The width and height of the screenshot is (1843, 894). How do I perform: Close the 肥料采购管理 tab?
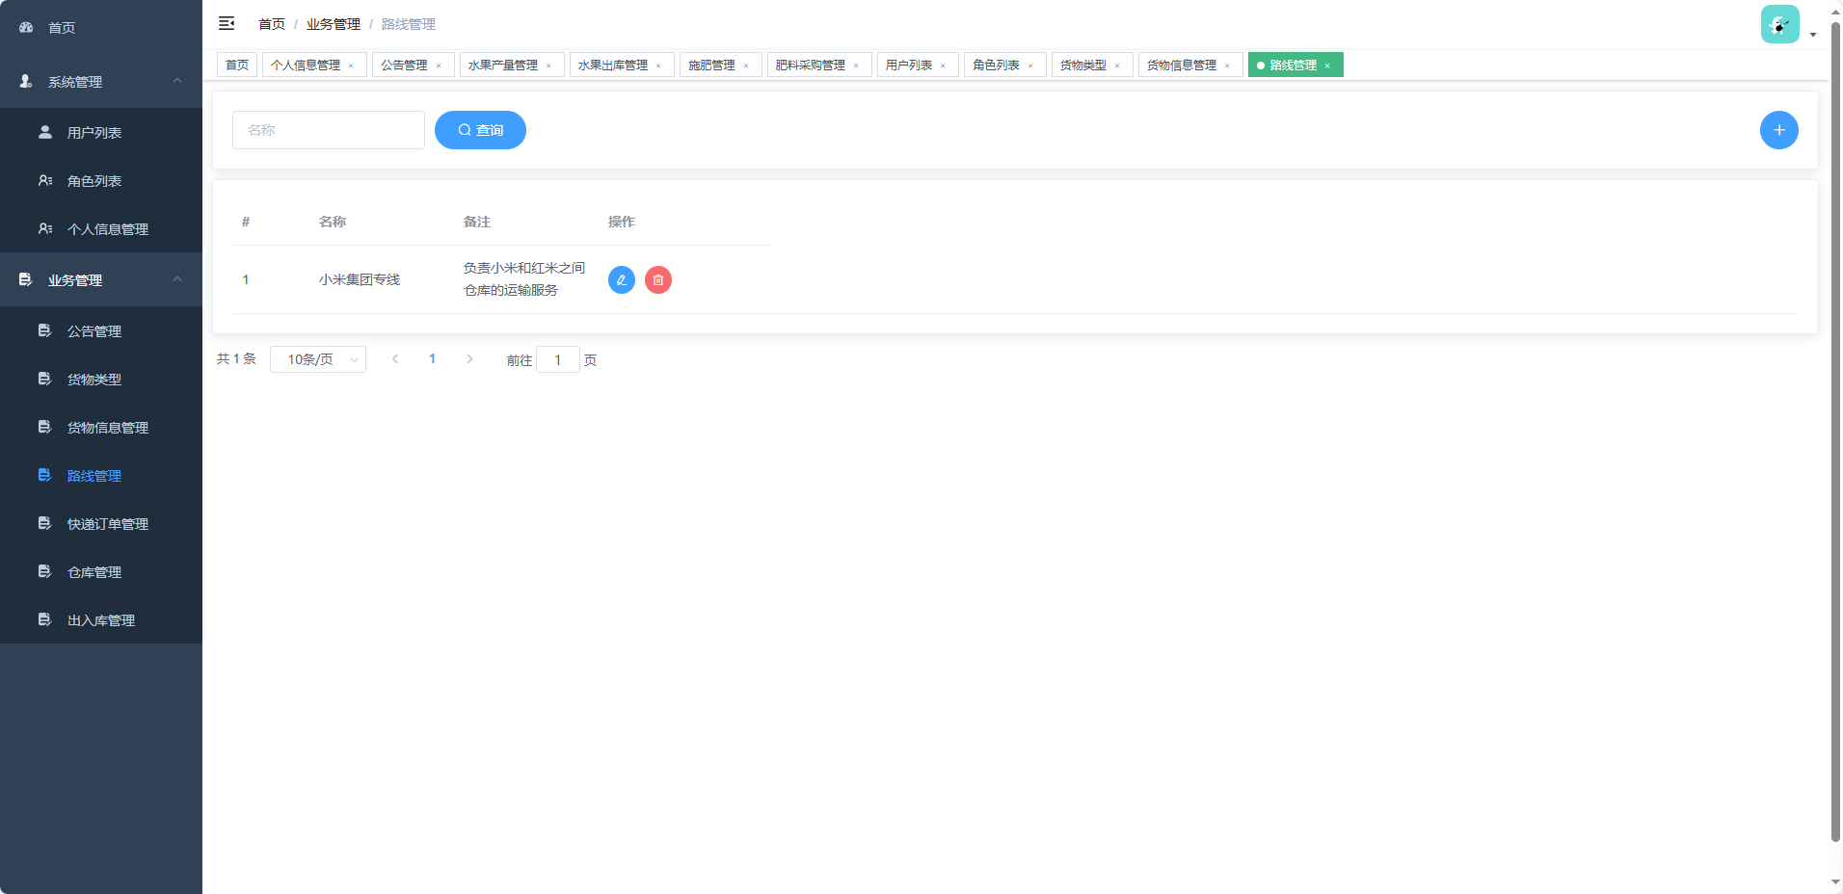[855, 65]
